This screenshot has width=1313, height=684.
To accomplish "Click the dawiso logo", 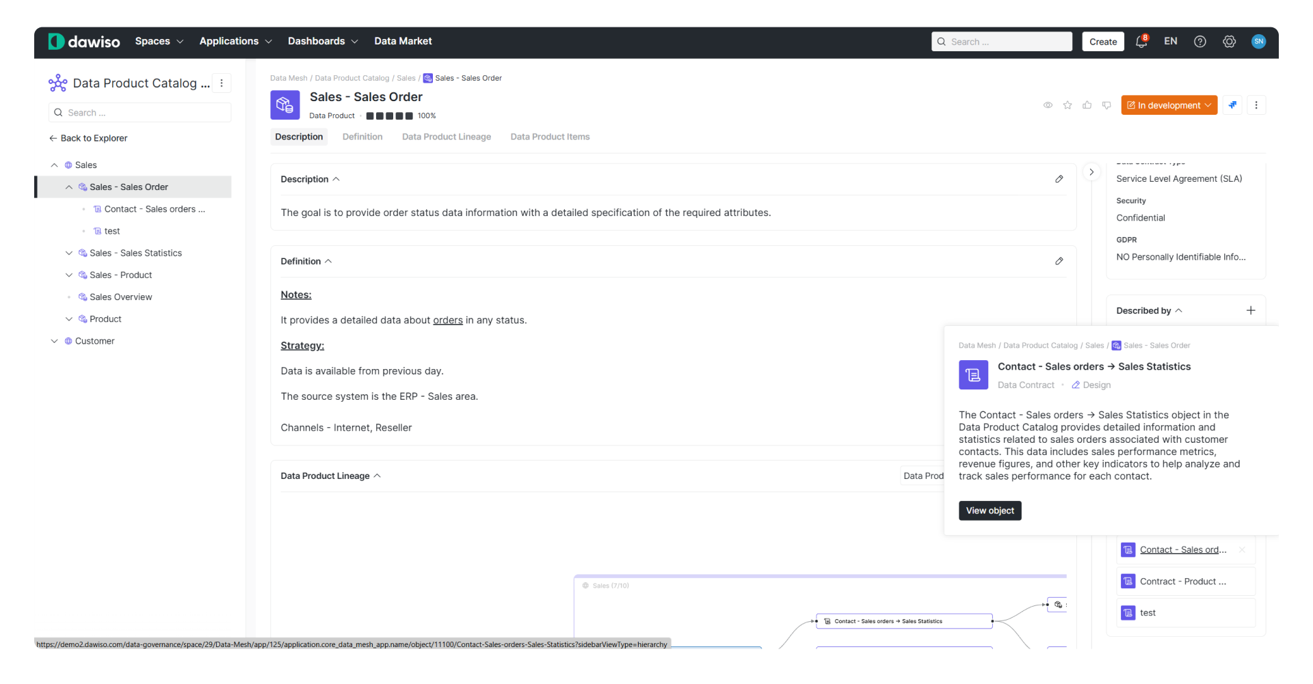I will pyautogui.click(x=83, y=41).
